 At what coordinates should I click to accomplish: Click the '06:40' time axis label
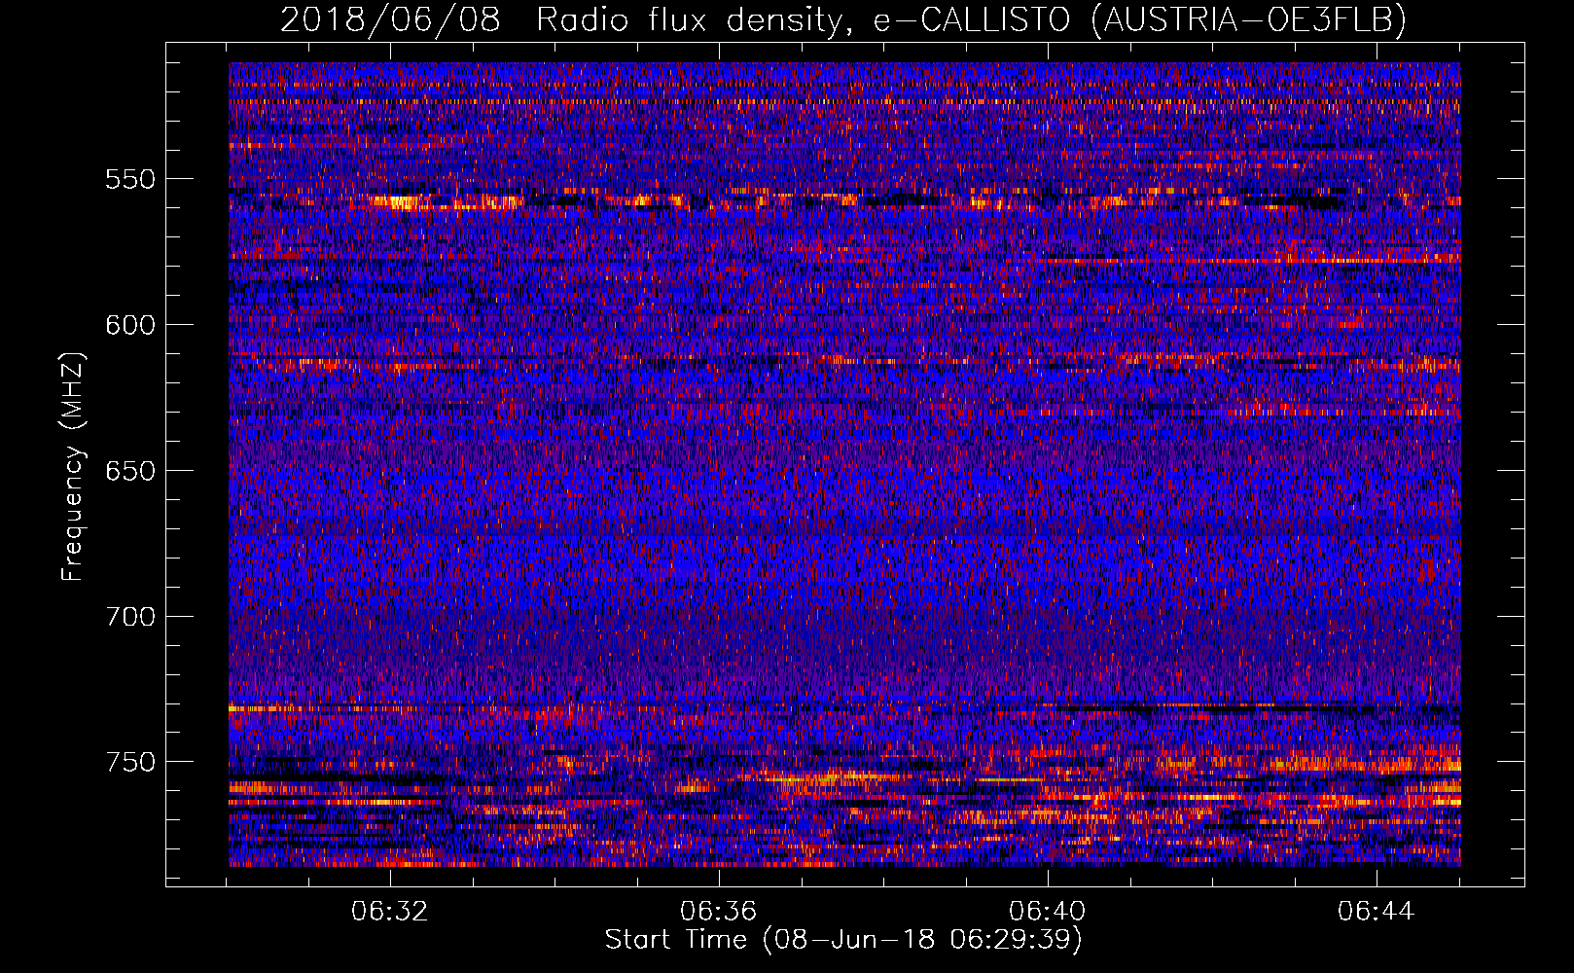point(1048,912)
